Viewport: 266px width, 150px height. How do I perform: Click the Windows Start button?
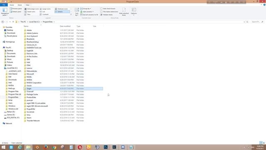(x=3, y=147)
